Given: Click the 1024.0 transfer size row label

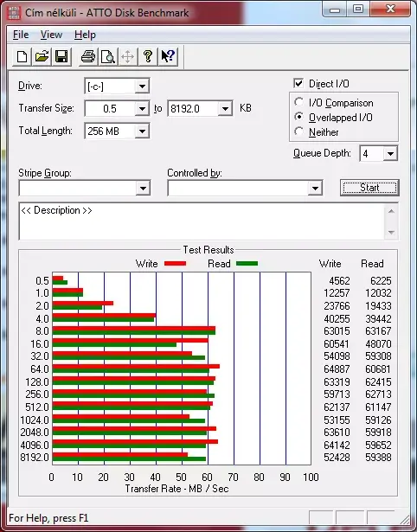Looking at the screenshot, I should point(35,420).
